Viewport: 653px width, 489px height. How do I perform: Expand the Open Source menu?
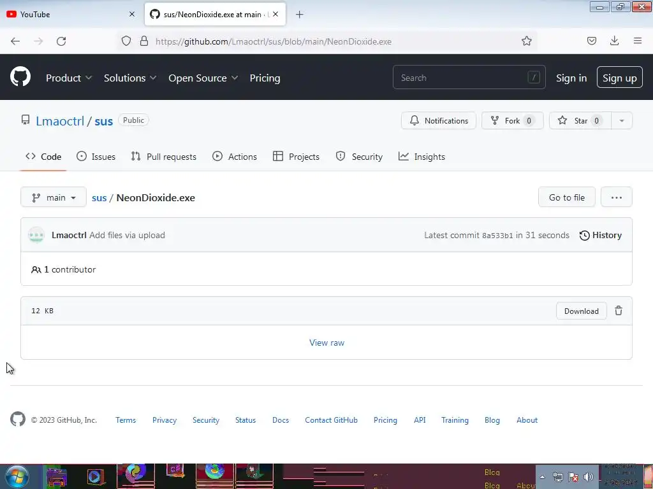click(x=203, y=78)
